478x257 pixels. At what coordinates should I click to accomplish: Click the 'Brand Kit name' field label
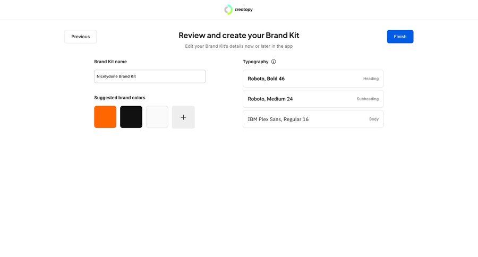point(110,62)
